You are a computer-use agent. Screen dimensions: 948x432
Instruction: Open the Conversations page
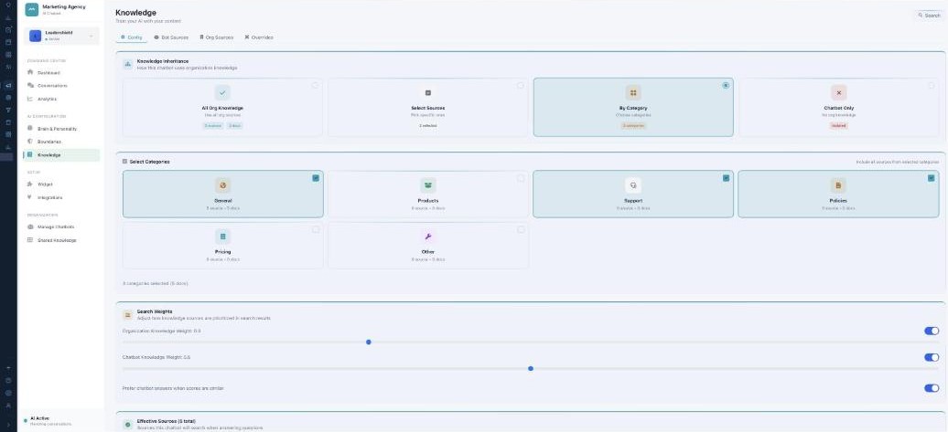pyautogui.click(x=60, y=86)
